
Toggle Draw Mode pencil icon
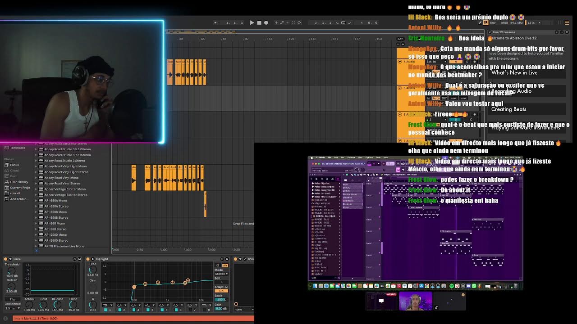pos(480,23)
